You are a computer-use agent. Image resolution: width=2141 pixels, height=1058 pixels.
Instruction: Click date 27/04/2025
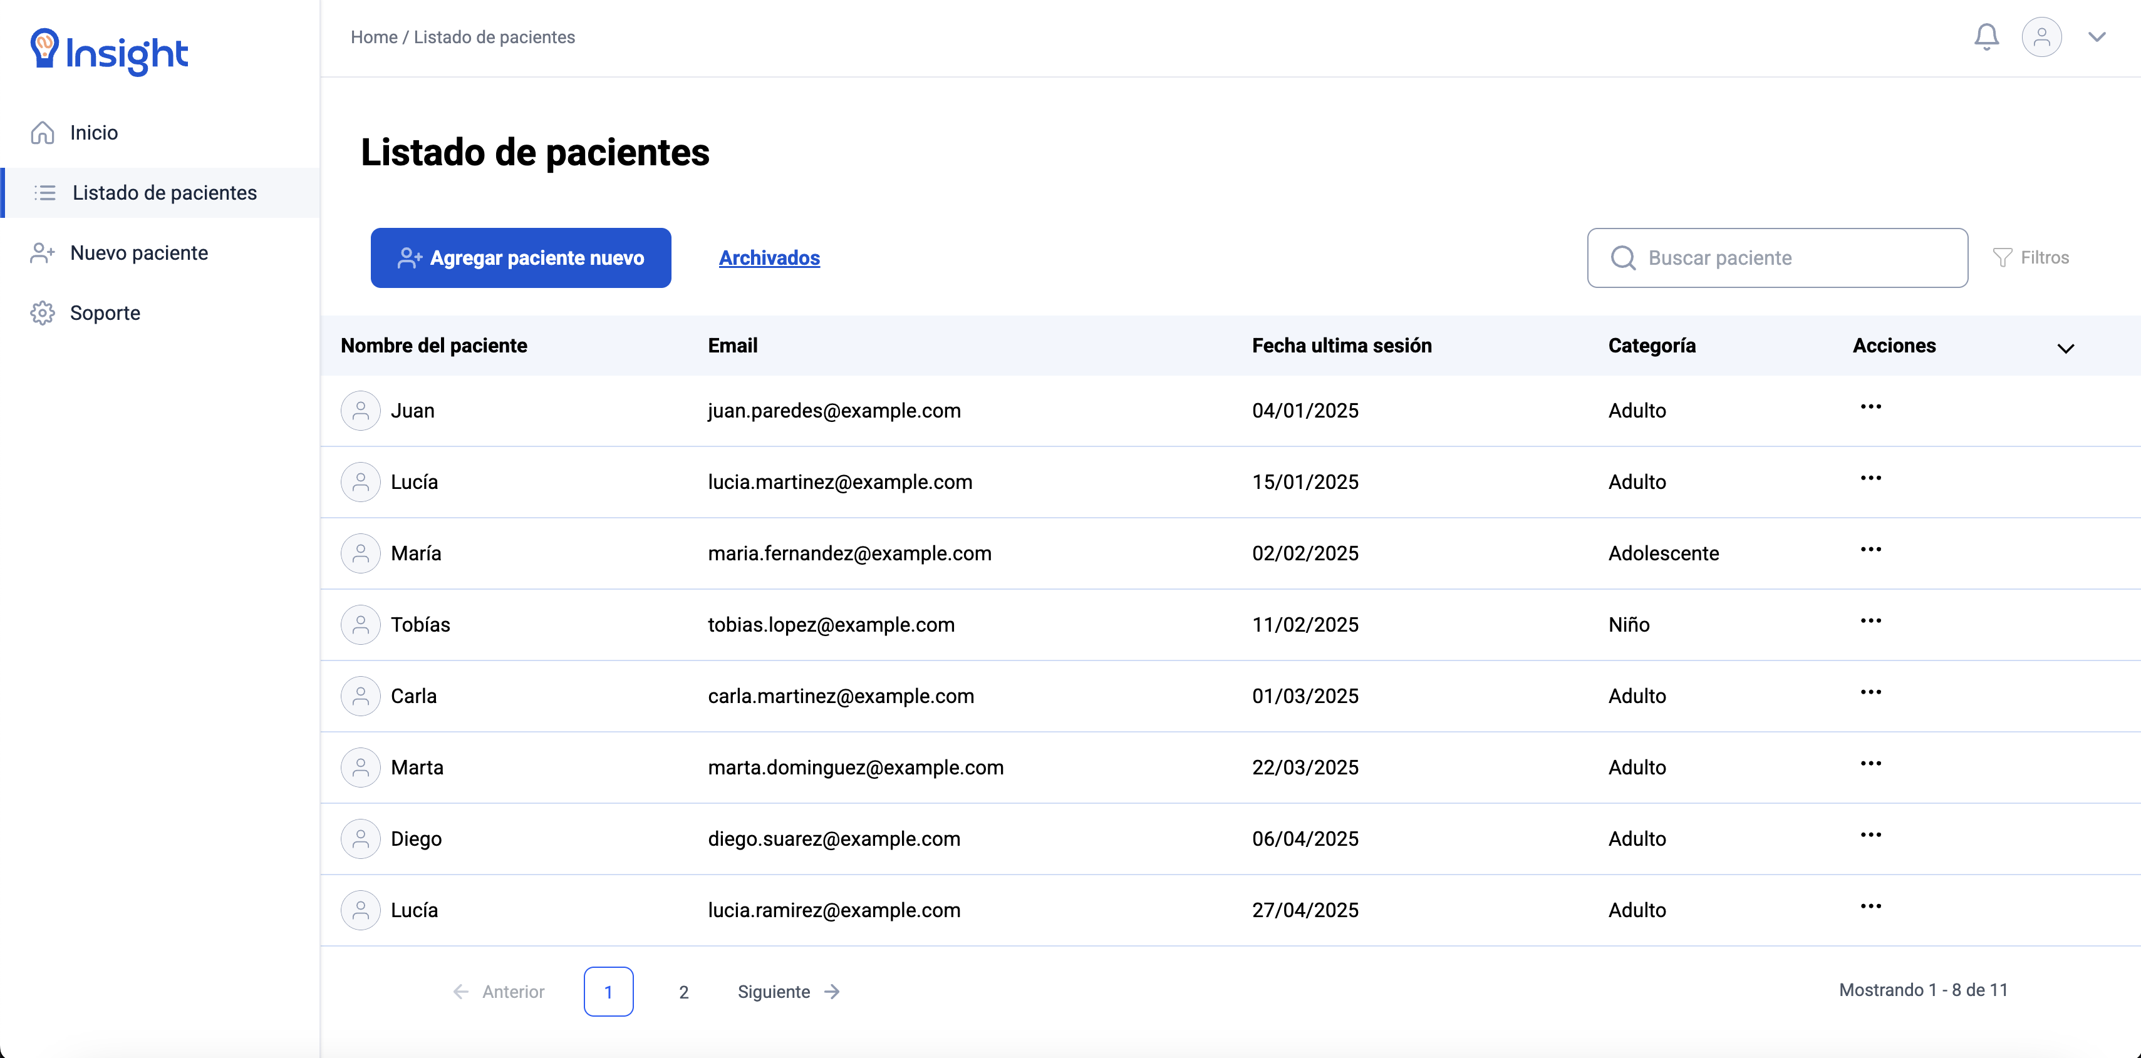pyautogui.click(x=1306, y=911)
